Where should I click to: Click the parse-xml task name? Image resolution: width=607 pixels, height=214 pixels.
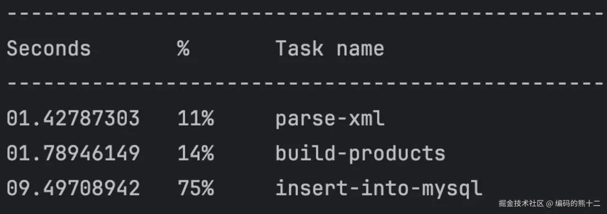(x=330, y=119)
